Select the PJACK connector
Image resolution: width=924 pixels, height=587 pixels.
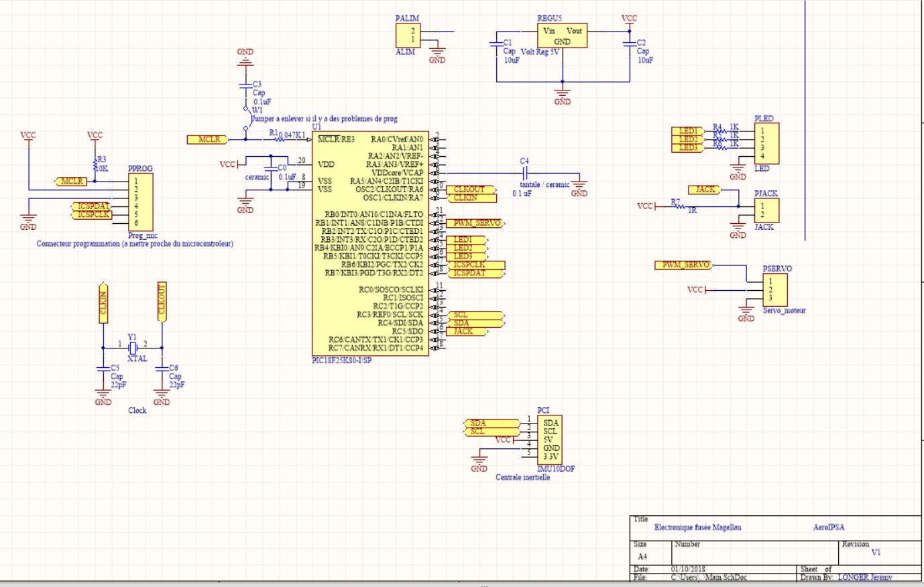[766, 210]
